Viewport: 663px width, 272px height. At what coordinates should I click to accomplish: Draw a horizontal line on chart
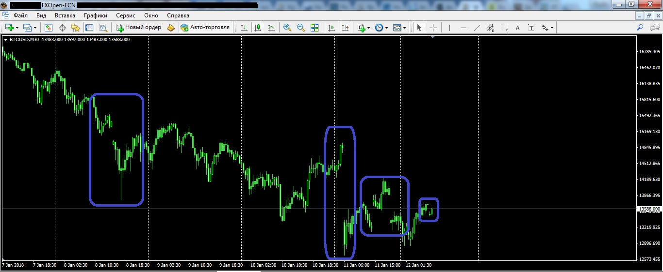(463, 28)
